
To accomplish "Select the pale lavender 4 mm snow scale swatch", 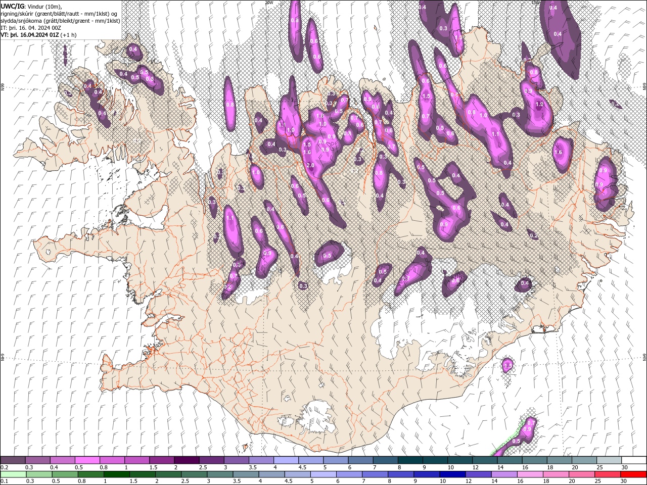I will 286,460.
